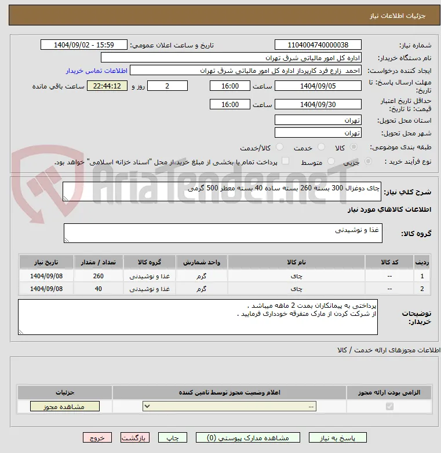
Task: Toggle the اسناد خزانه اسلامی payment checkbox
Action: point(285,161)
